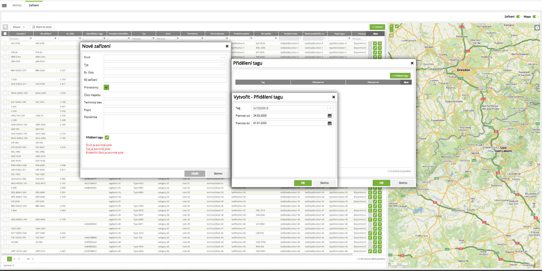
Task: Click the Označení column filter input
Action: pos(19,39)
